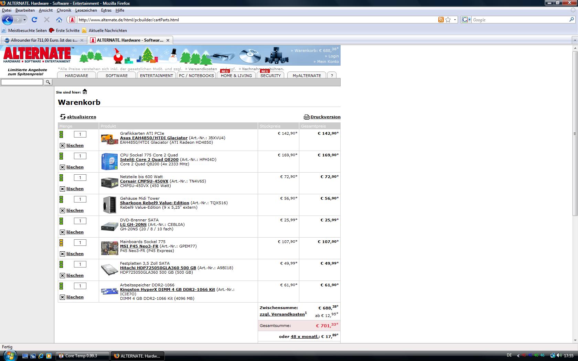578x361 pixels.
Task: Switch to the Allrounder für 711,00 Euro tab
Action: pos(44,40)
